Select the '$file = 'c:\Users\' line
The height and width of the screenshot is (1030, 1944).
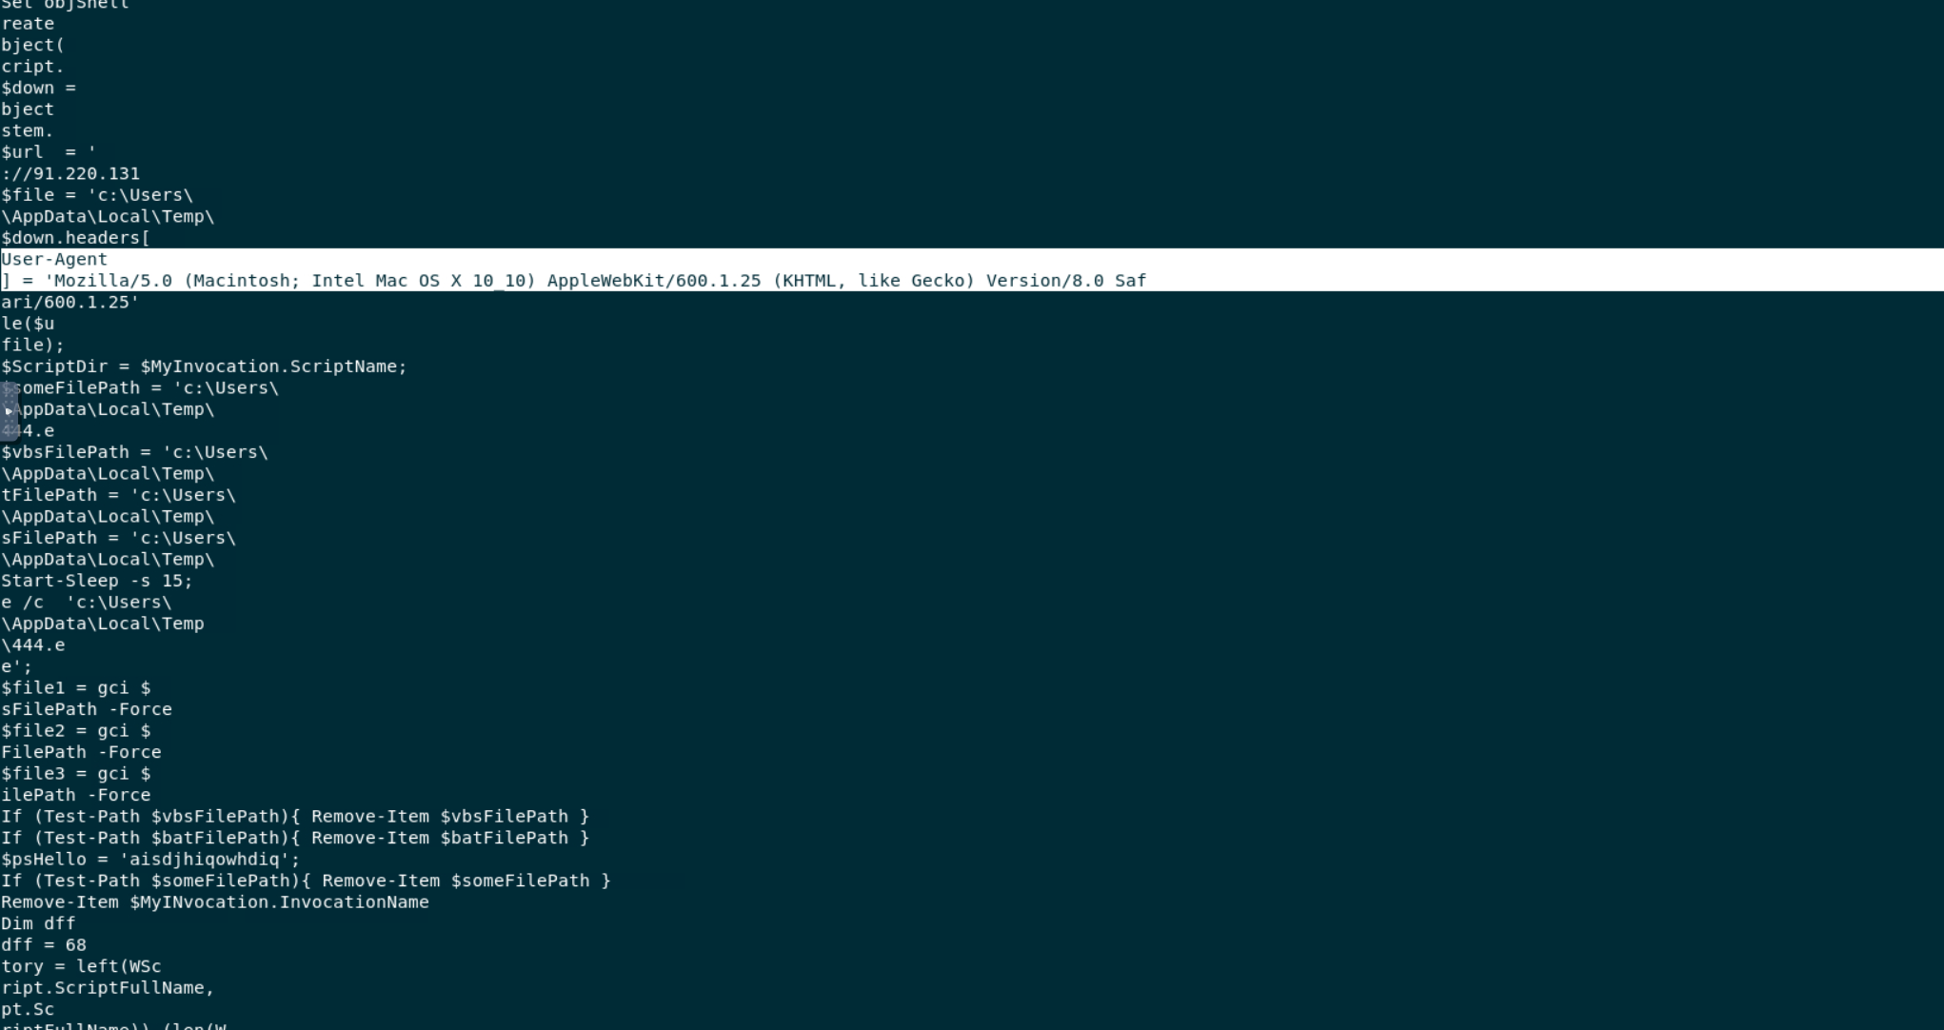tap(96, 195)
